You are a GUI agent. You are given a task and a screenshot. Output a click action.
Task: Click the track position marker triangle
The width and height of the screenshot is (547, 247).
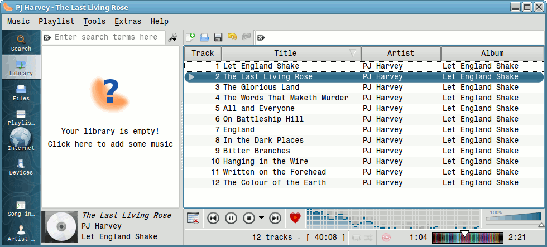tap(464, 233)
